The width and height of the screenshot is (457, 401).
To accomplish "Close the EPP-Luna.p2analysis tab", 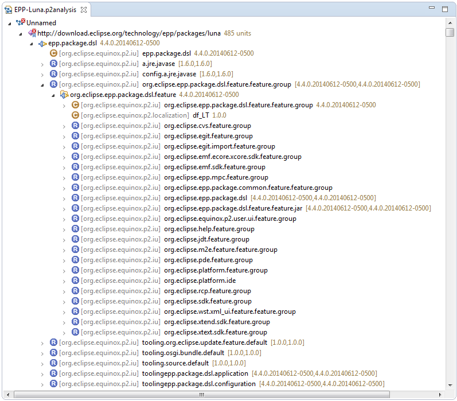I will [84, 10].
